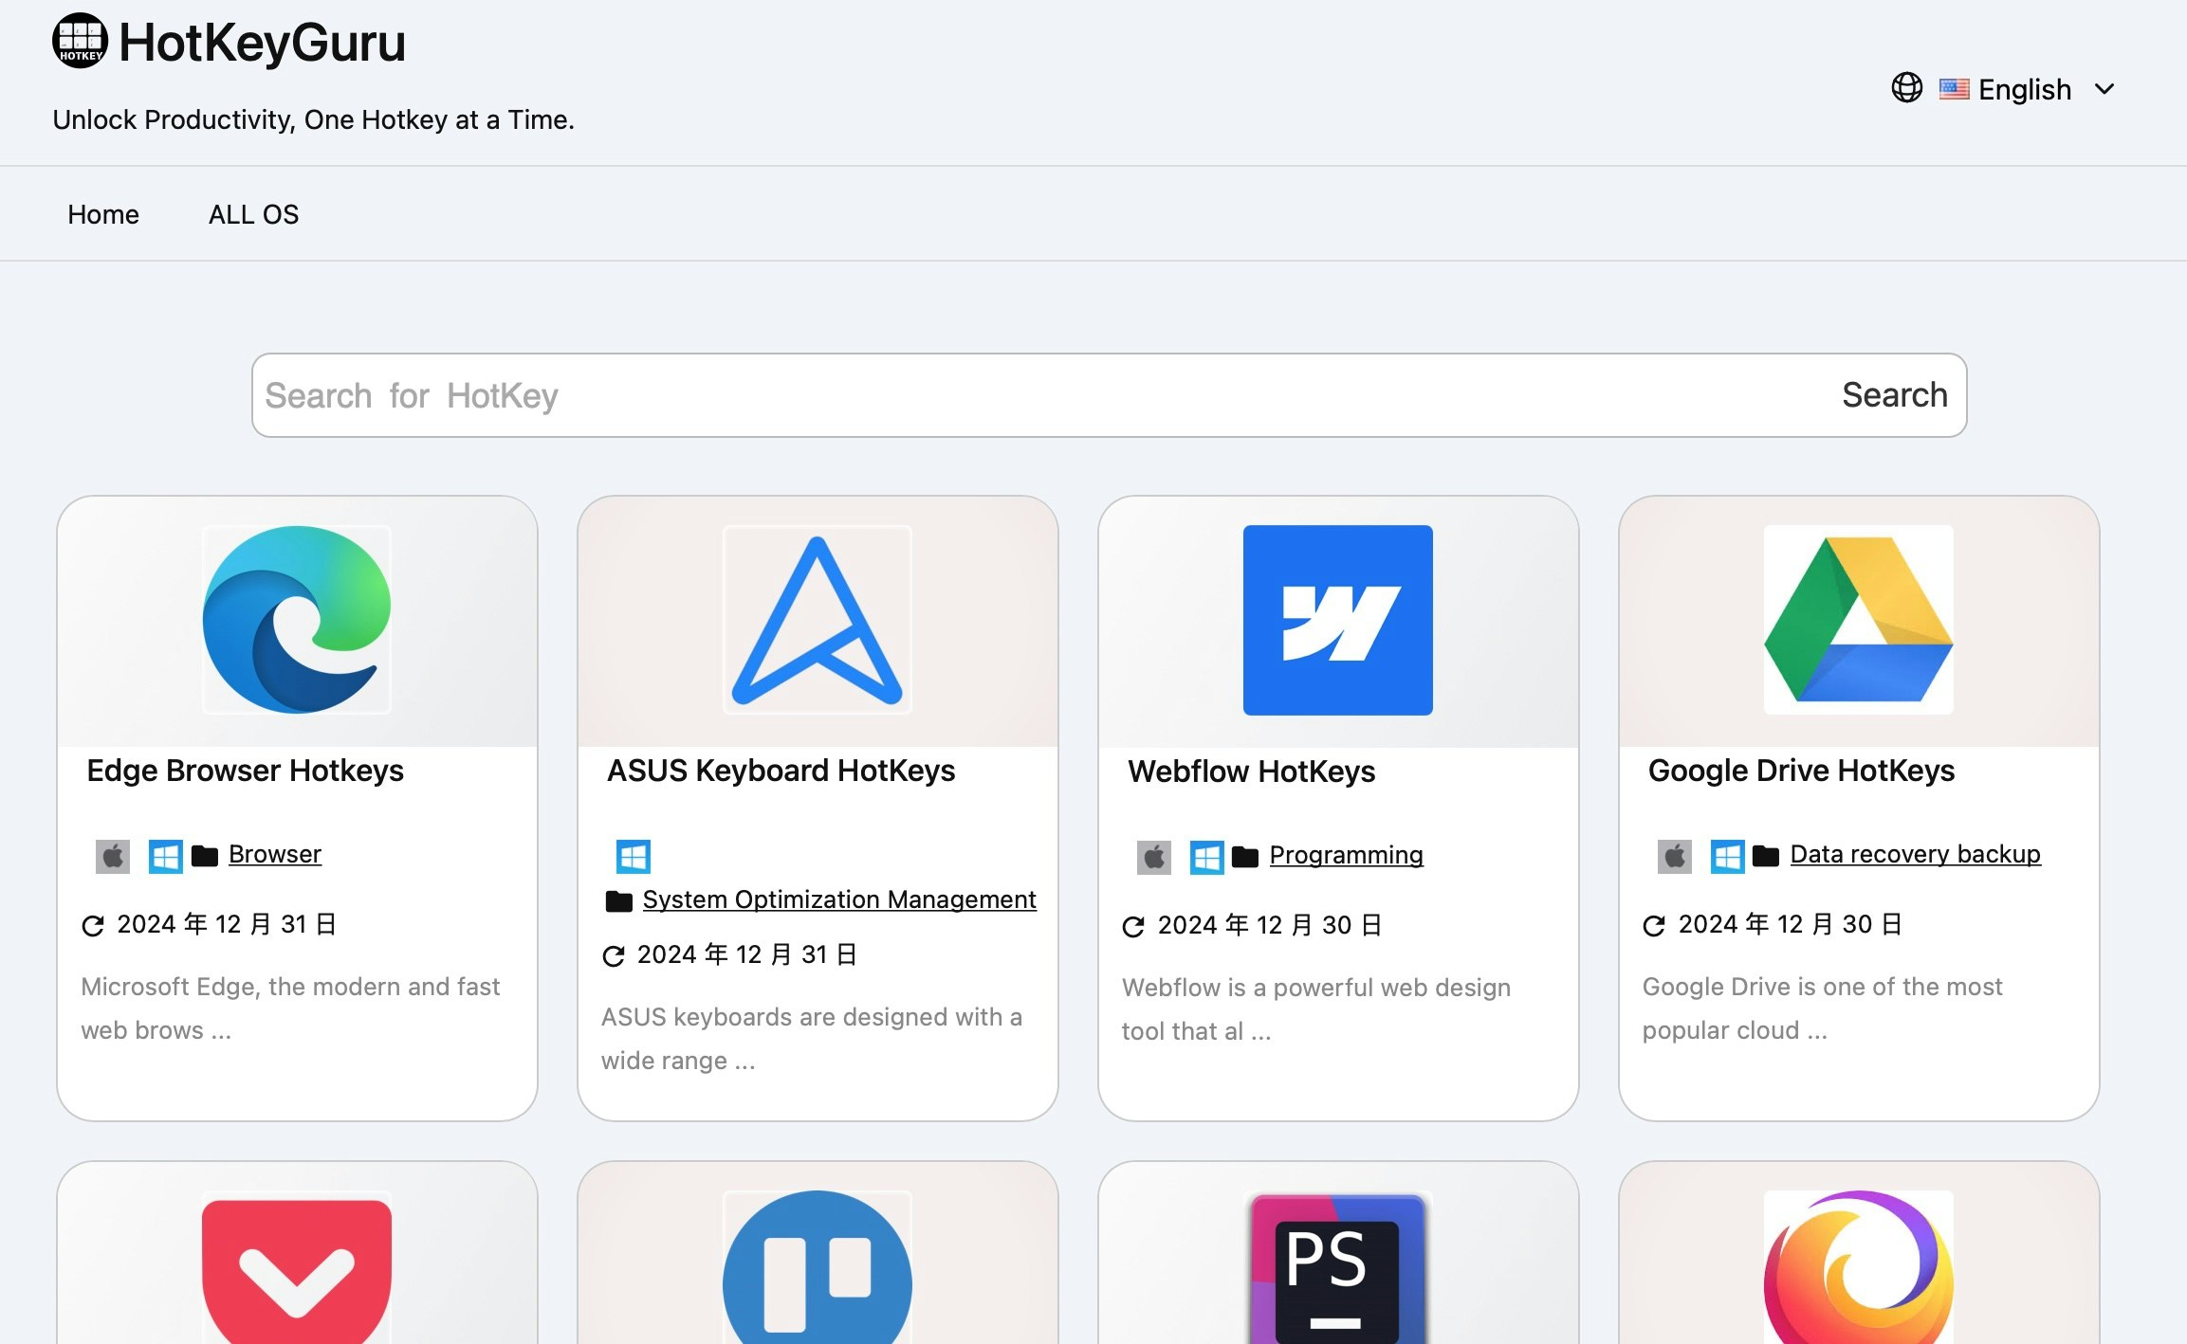The height and width of the screenshot is (1344, 2187).
Task: Click the US flag icon
Action: pyautogui.click(x=1954, y=89)
